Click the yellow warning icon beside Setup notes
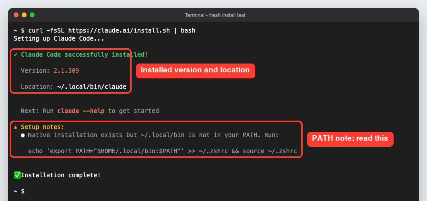 tap(16, 127)
